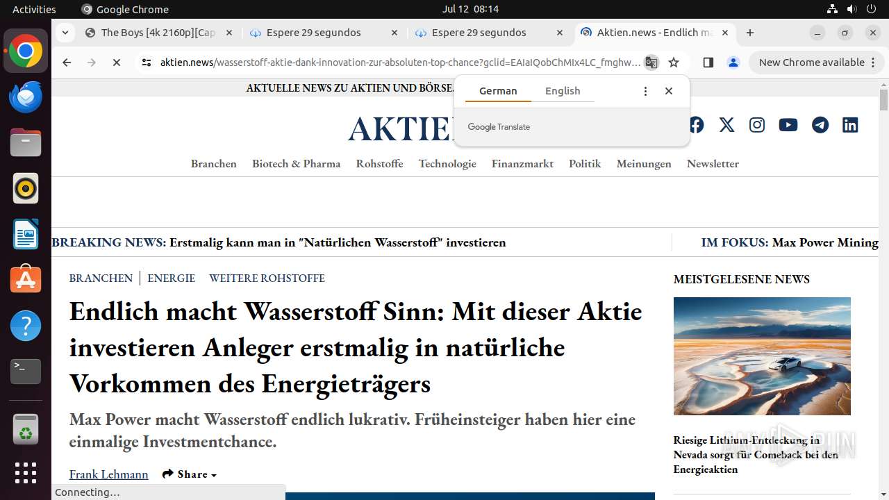Viewport: 889px width, 500px height.
Task: Open the system status menu at top right
Action: coord(853,9)
